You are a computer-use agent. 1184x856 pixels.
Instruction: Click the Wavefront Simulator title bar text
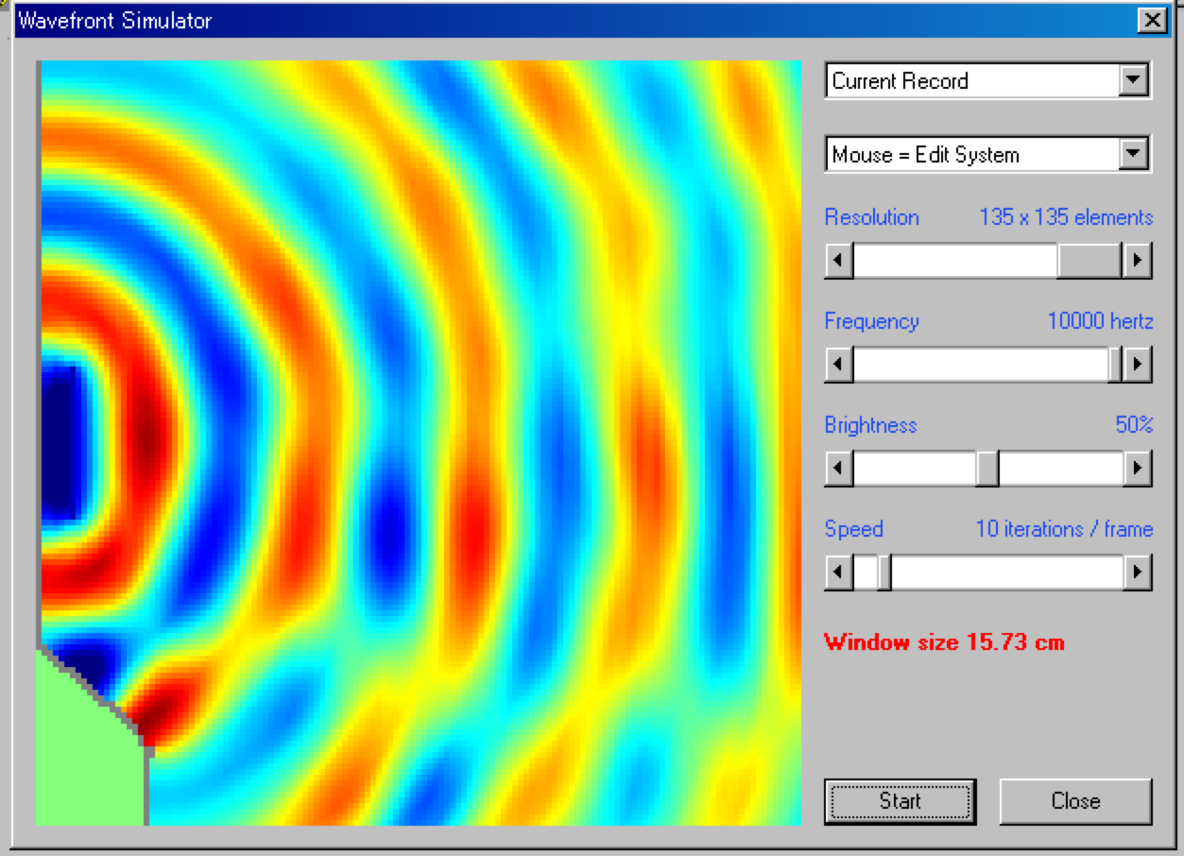(114, 21)
